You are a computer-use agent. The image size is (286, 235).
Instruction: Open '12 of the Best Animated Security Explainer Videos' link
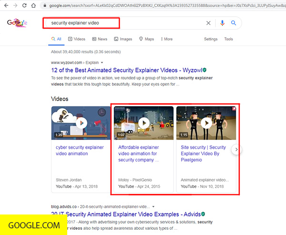[127, 70]
